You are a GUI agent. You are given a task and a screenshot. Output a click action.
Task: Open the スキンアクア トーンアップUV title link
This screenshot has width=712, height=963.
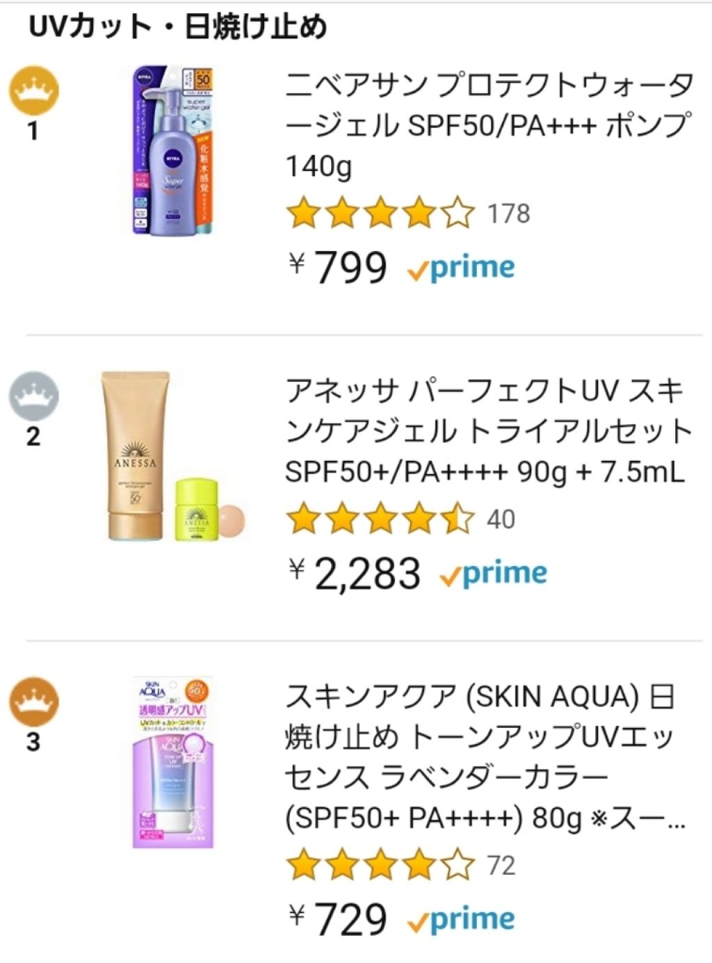pyautogui.click(x=485, y=756)
